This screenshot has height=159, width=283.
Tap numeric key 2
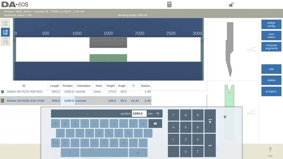(x=186, y=139)
